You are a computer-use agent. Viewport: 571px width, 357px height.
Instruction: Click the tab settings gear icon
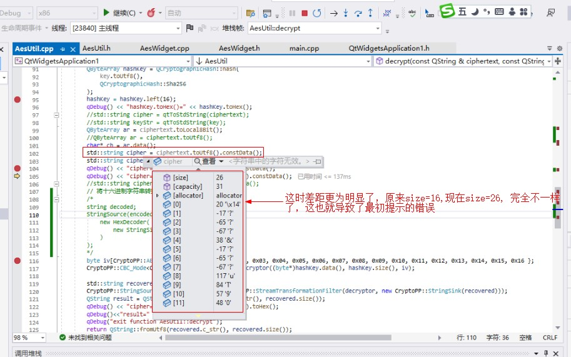pyautogui.click(x=560, y=48)
